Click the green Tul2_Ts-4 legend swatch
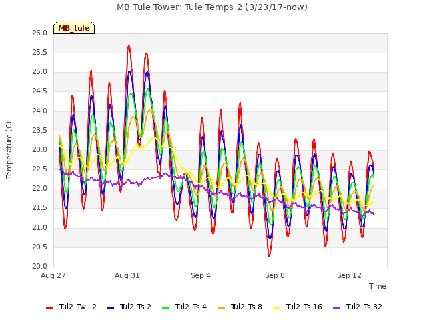 [x=166, y=308]
